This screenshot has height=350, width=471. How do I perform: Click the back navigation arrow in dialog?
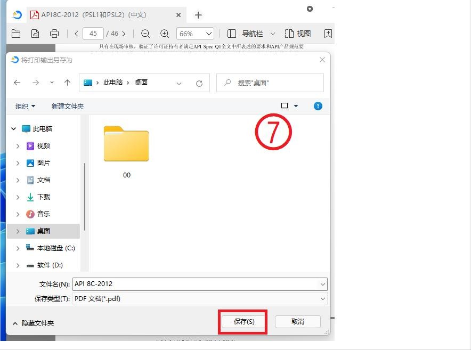point(17,83)
